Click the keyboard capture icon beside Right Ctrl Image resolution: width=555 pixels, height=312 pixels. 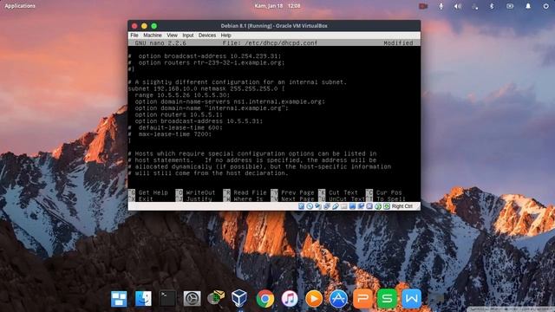[x=387, y=206]
